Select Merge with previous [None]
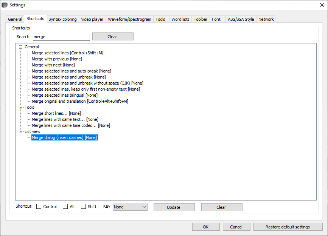 [57, 59]
